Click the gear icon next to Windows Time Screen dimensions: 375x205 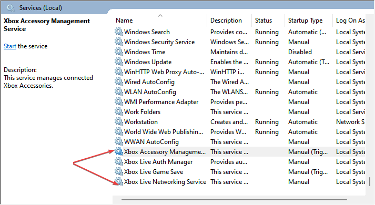[119, 52]
